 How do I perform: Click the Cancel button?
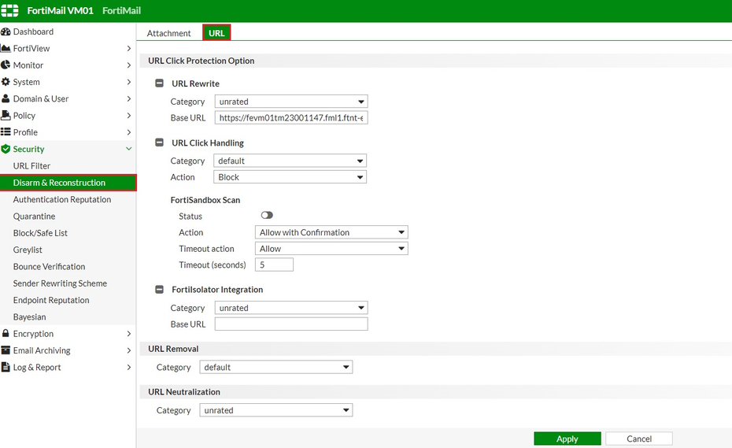coord(639,439)
